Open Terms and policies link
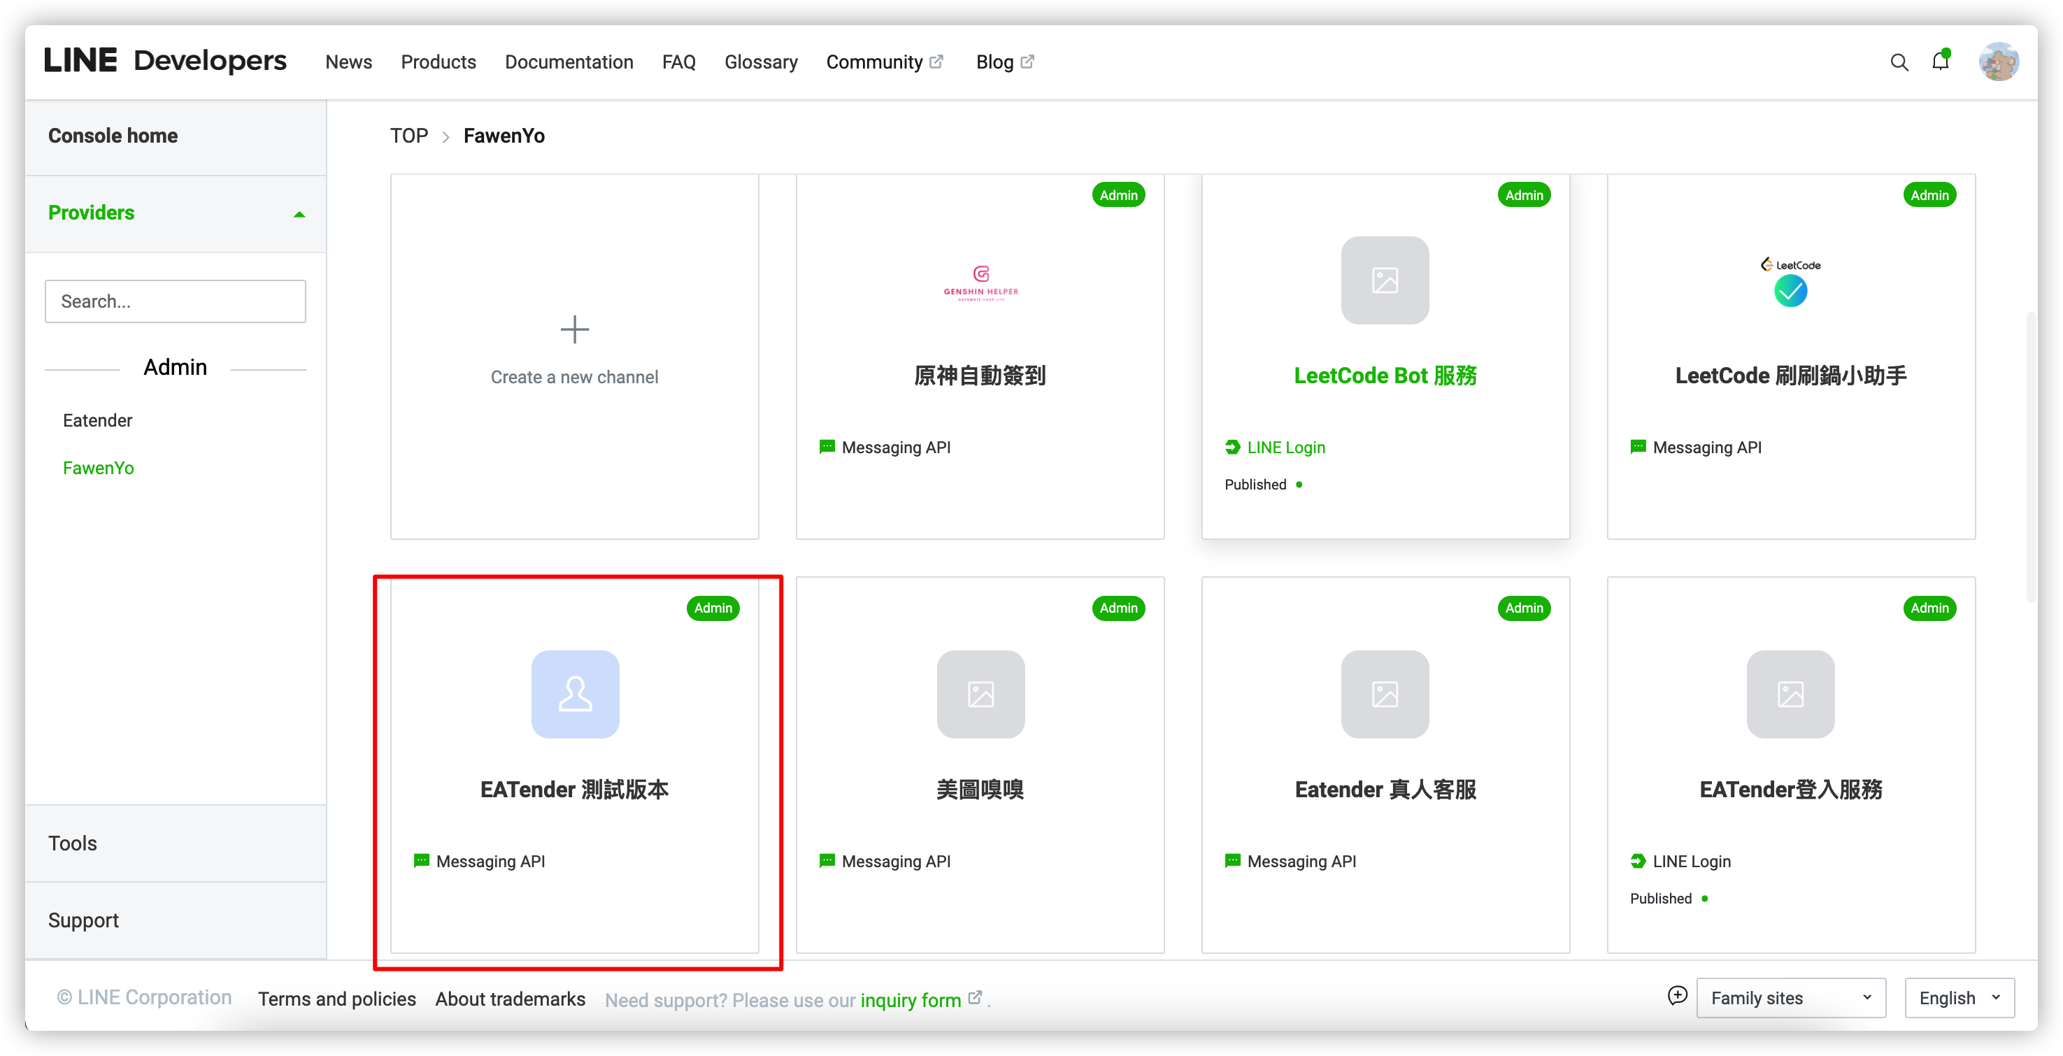2063x1056 pixels. (336, 999)
